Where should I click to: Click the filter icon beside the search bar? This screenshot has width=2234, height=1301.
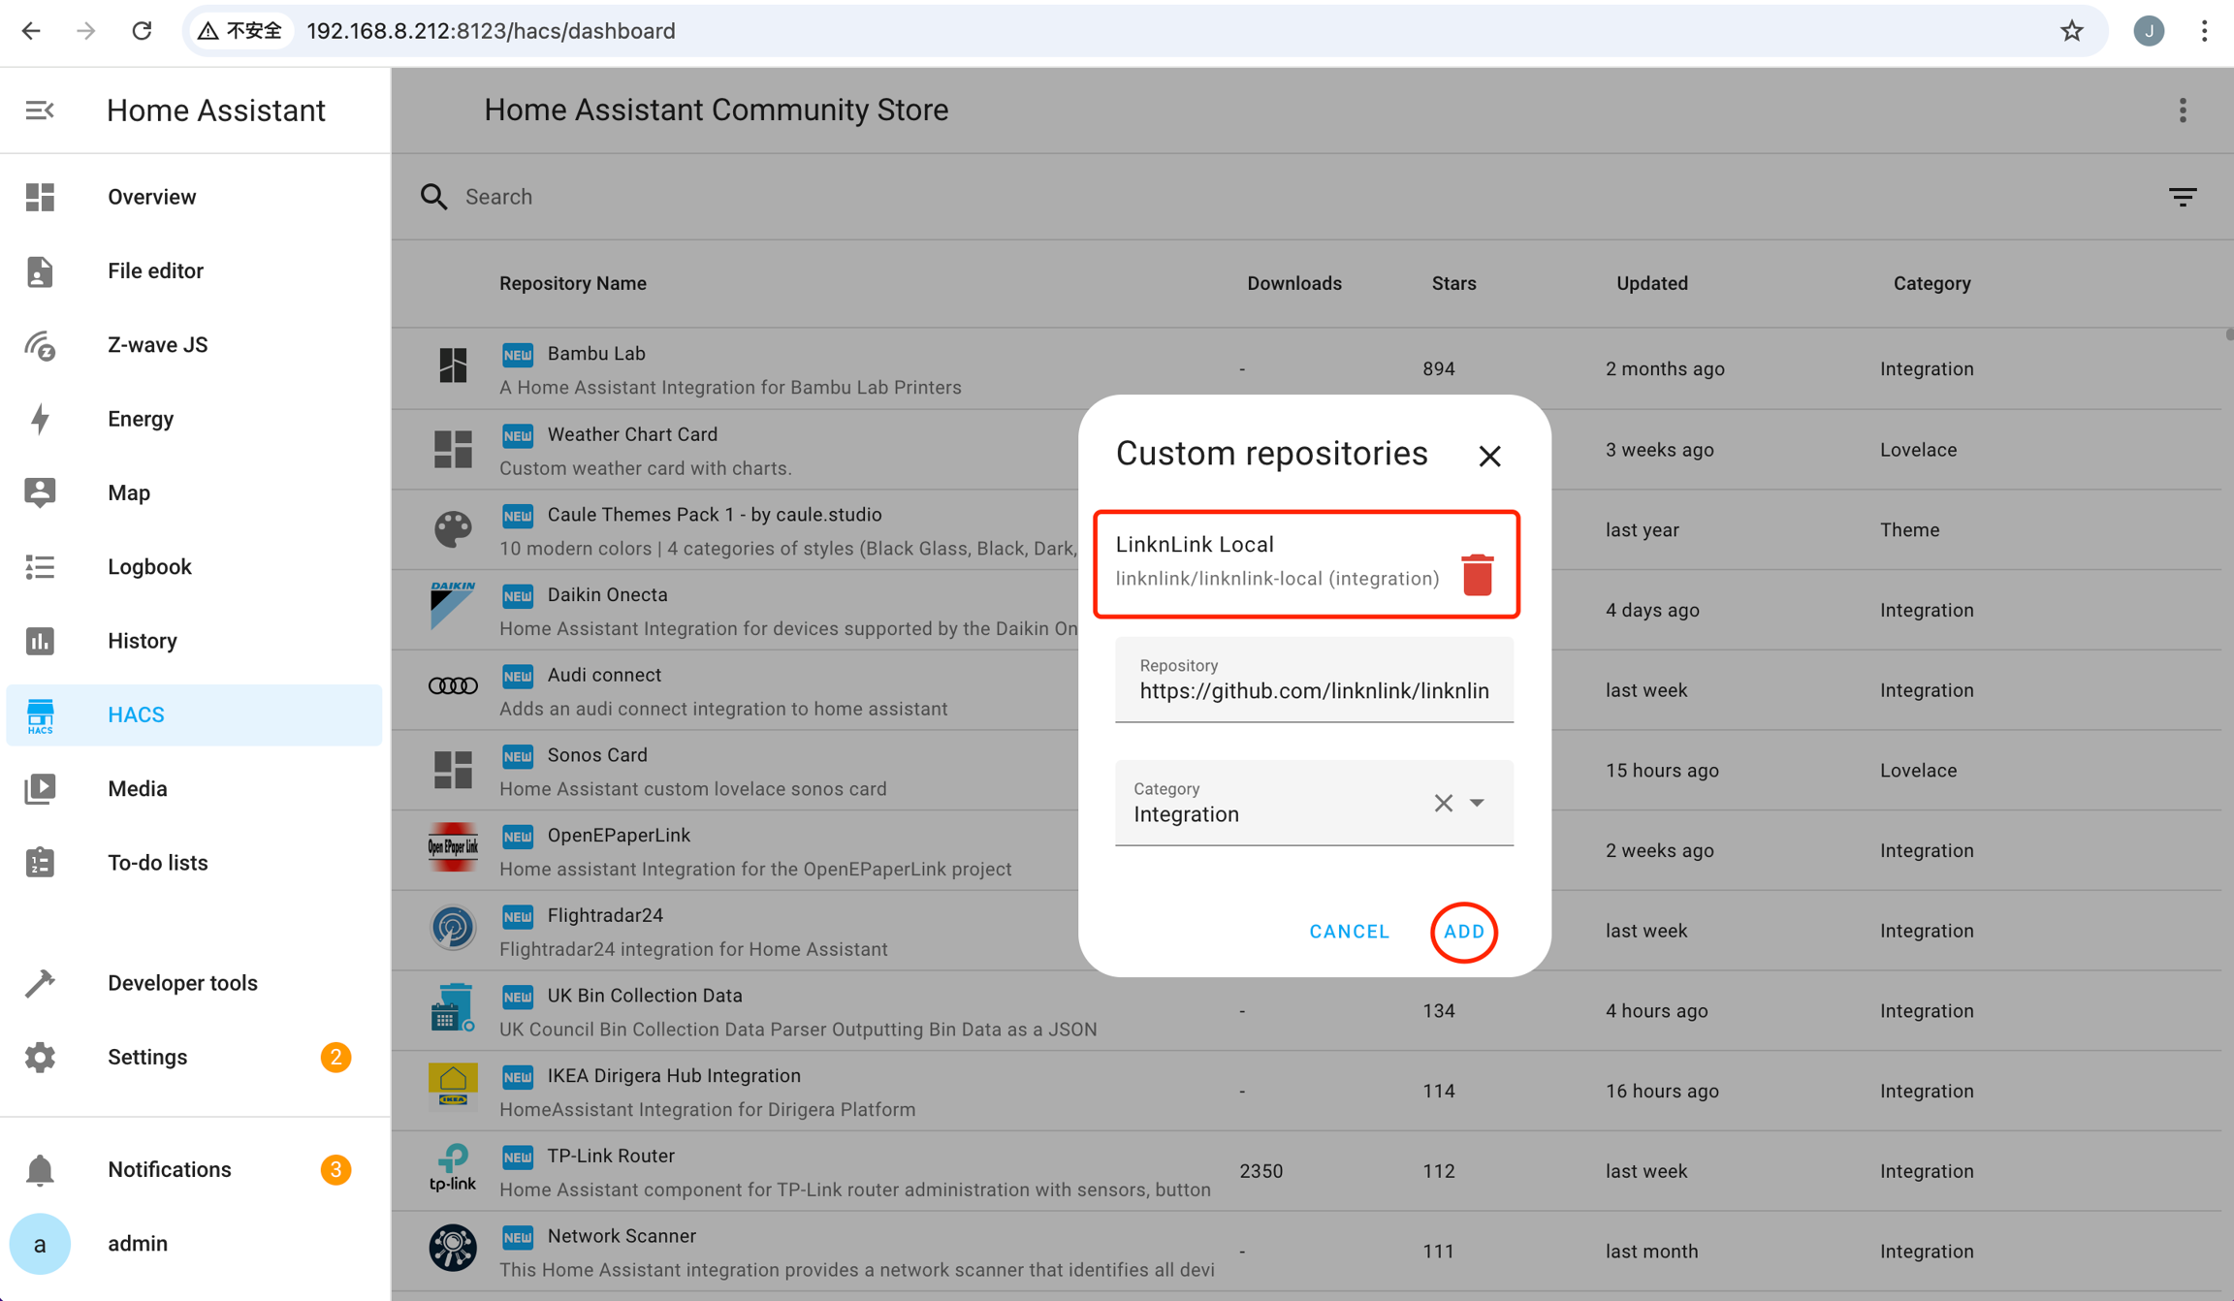[x=2182, y=197]
